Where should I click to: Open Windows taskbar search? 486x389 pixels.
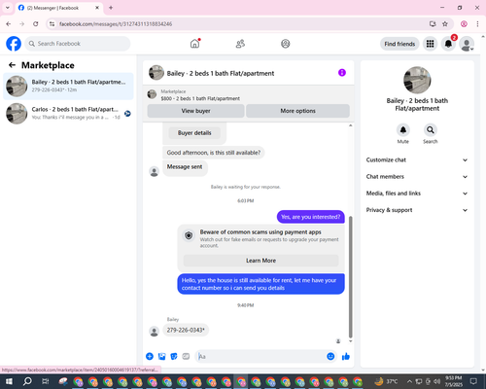point(27,381)
